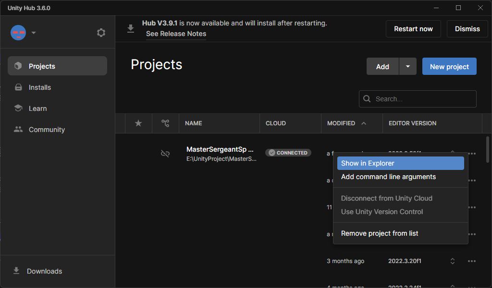Viewport: 492px width, 288px height.
Task: Focus the project Search field
Action: tap(418, 99)
